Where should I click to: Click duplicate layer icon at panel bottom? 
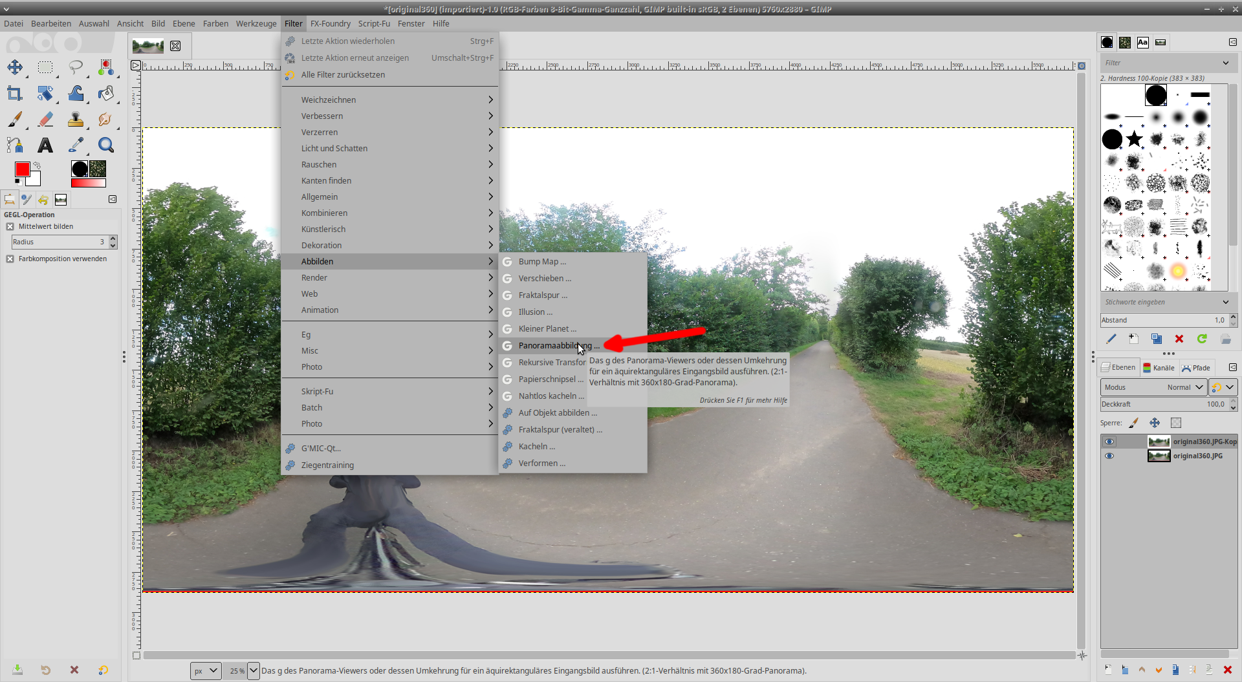[x=1175, y=670]
